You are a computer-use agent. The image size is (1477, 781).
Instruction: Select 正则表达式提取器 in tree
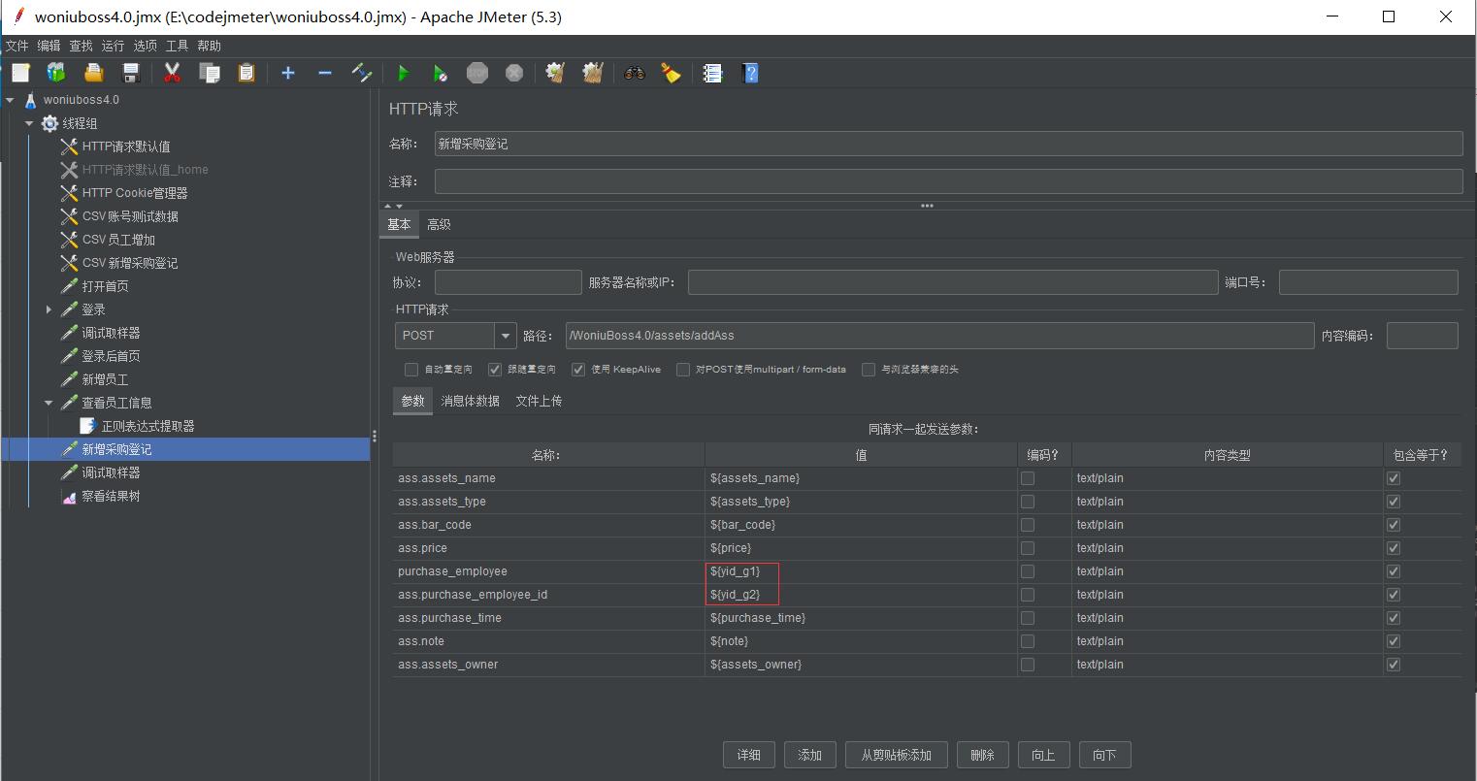[x=148, y=426]
